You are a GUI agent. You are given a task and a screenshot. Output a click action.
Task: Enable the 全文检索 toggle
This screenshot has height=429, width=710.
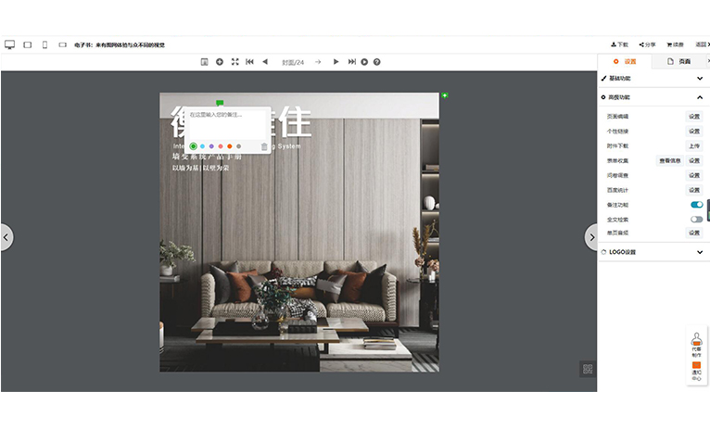(696, 219)
